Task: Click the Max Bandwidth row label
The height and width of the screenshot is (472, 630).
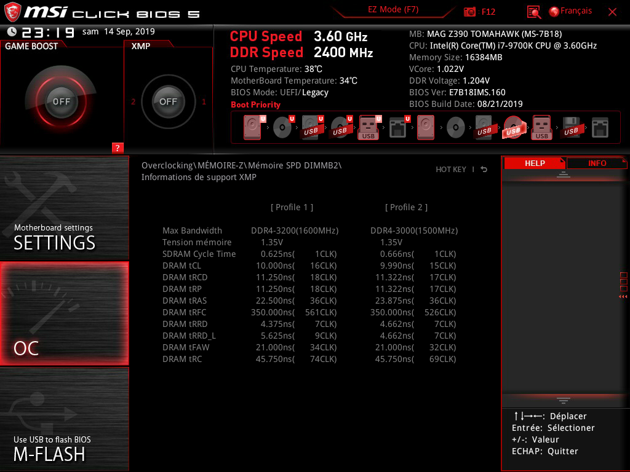Action: point(192,230)
